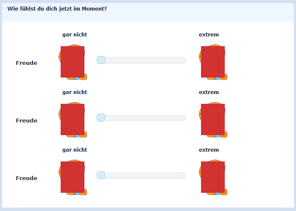The width and height of the screenshot is (296, 211).
Task: Click the slider track in the third row
Action: pyautogui.click(x=144, y=176)
